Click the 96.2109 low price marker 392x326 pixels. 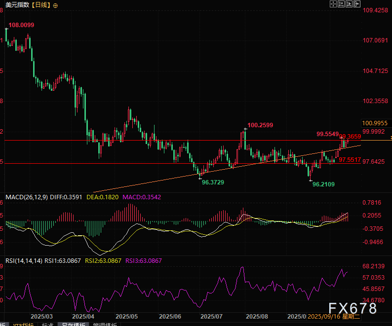pos(323,184)
